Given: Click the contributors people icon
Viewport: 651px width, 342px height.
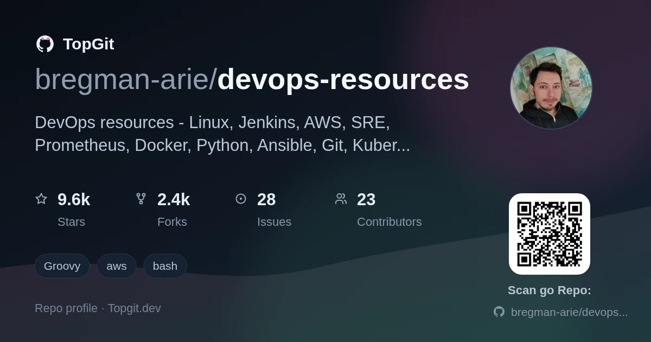Looking at the screenshot, I should pyautogui.click(x=341, y=199).
